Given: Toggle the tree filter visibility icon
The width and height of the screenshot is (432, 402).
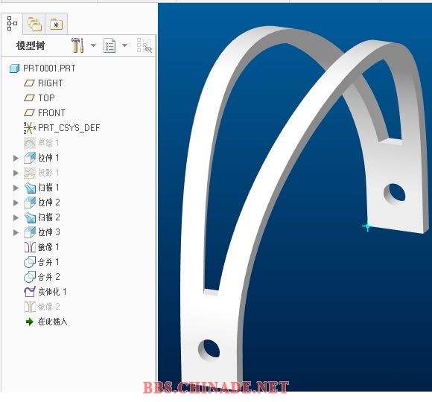Looking at the screenshot, I should click(x=144, y=45).
